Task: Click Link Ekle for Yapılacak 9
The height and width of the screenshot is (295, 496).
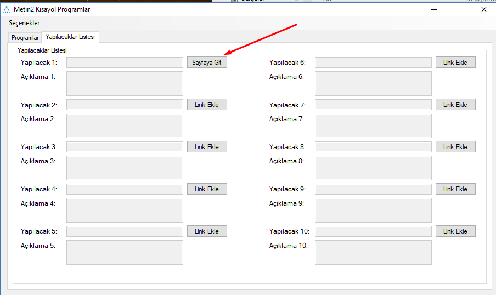Action: (x=455, y=189)
